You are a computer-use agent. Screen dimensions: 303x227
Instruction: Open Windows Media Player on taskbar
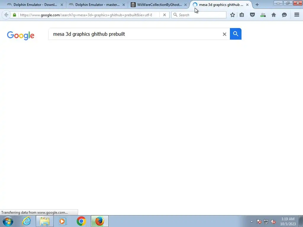[62, 221]
